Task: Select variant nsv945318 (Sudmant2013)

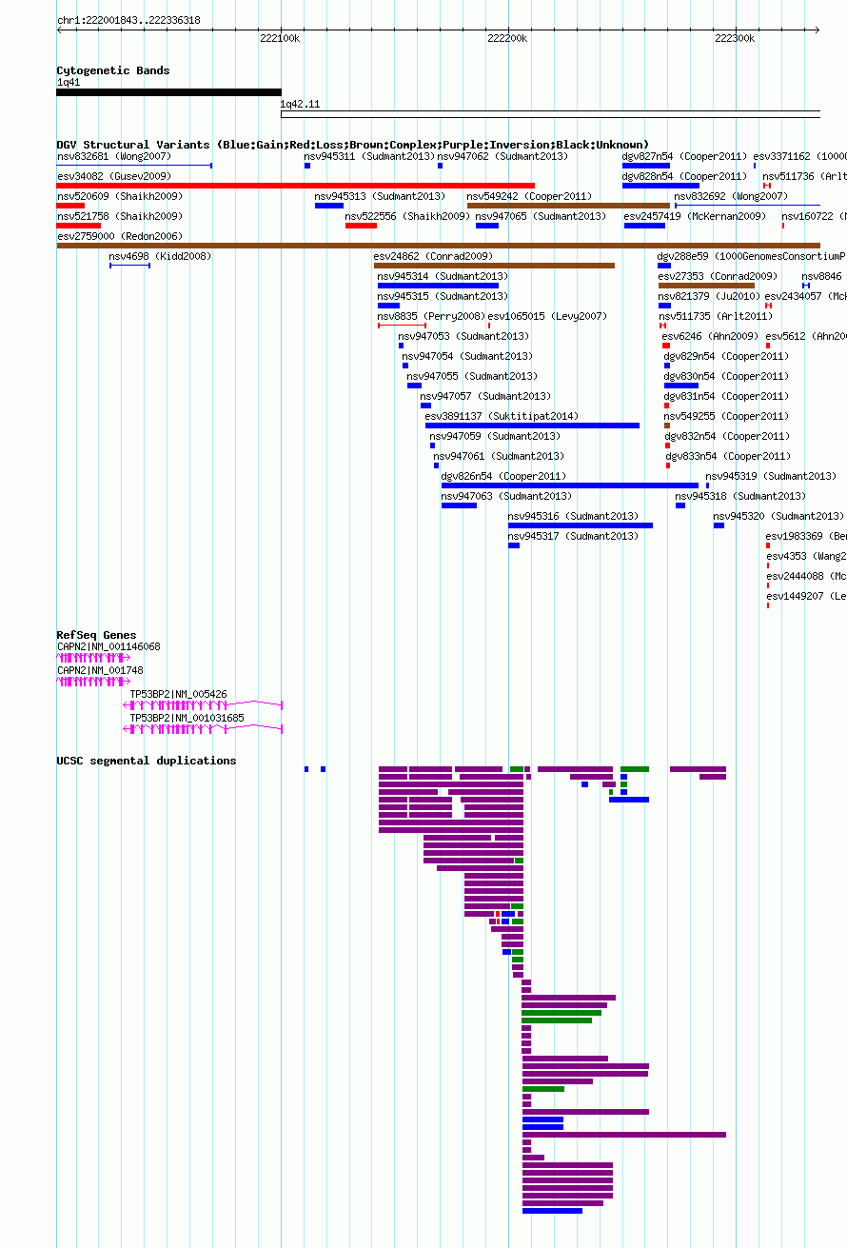Action: [x=740, y=496]
